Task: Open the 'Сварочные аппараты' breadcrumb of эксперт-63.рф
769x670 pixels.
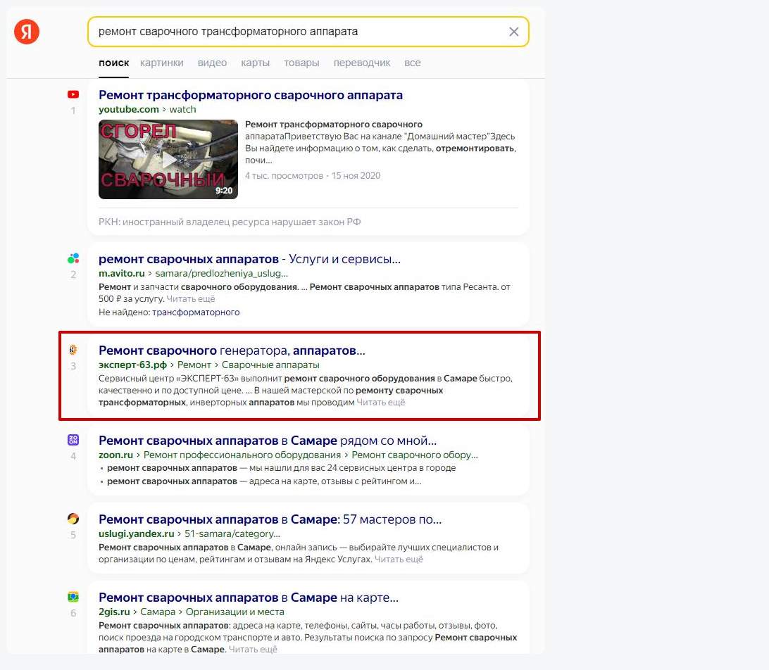Action: [270, 365]
